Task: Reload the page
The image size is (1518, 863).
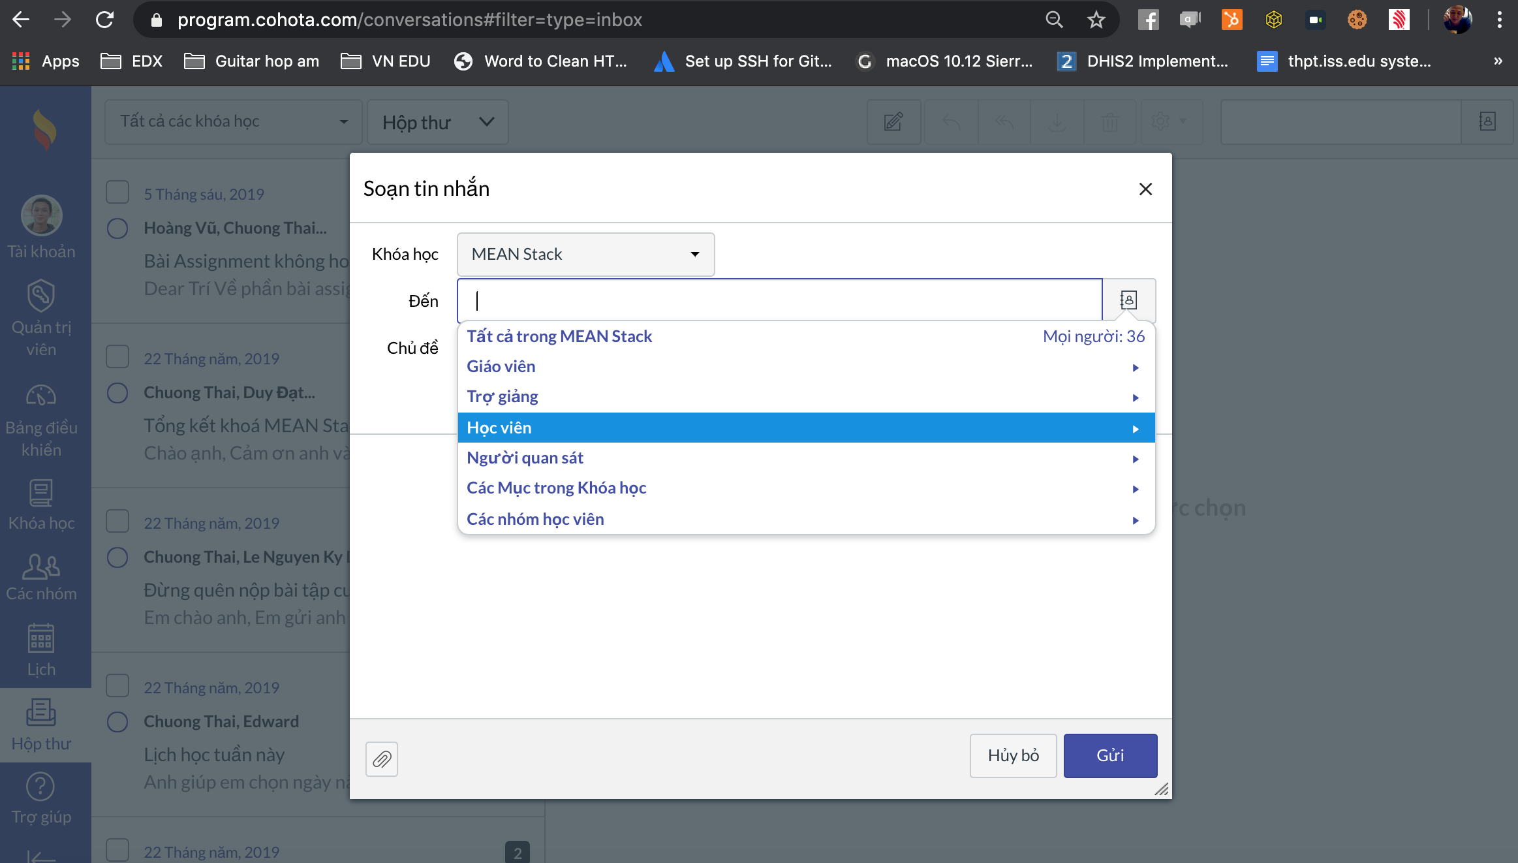Action: 104,20
